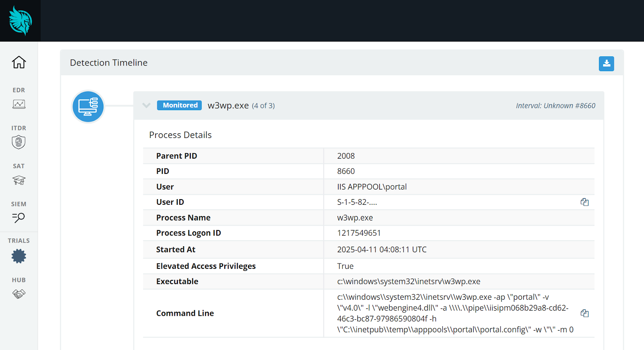Download the Detection Timeline
The height and width of the screenshot is (350, 644).
click(606, 64)
